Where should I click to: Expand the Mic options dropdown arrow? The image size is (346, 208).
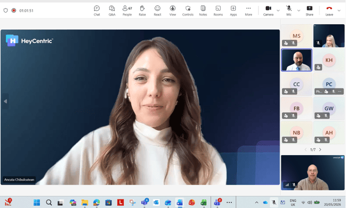(299, 10)
